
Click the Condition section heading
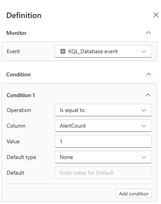(x=18, y=74)
